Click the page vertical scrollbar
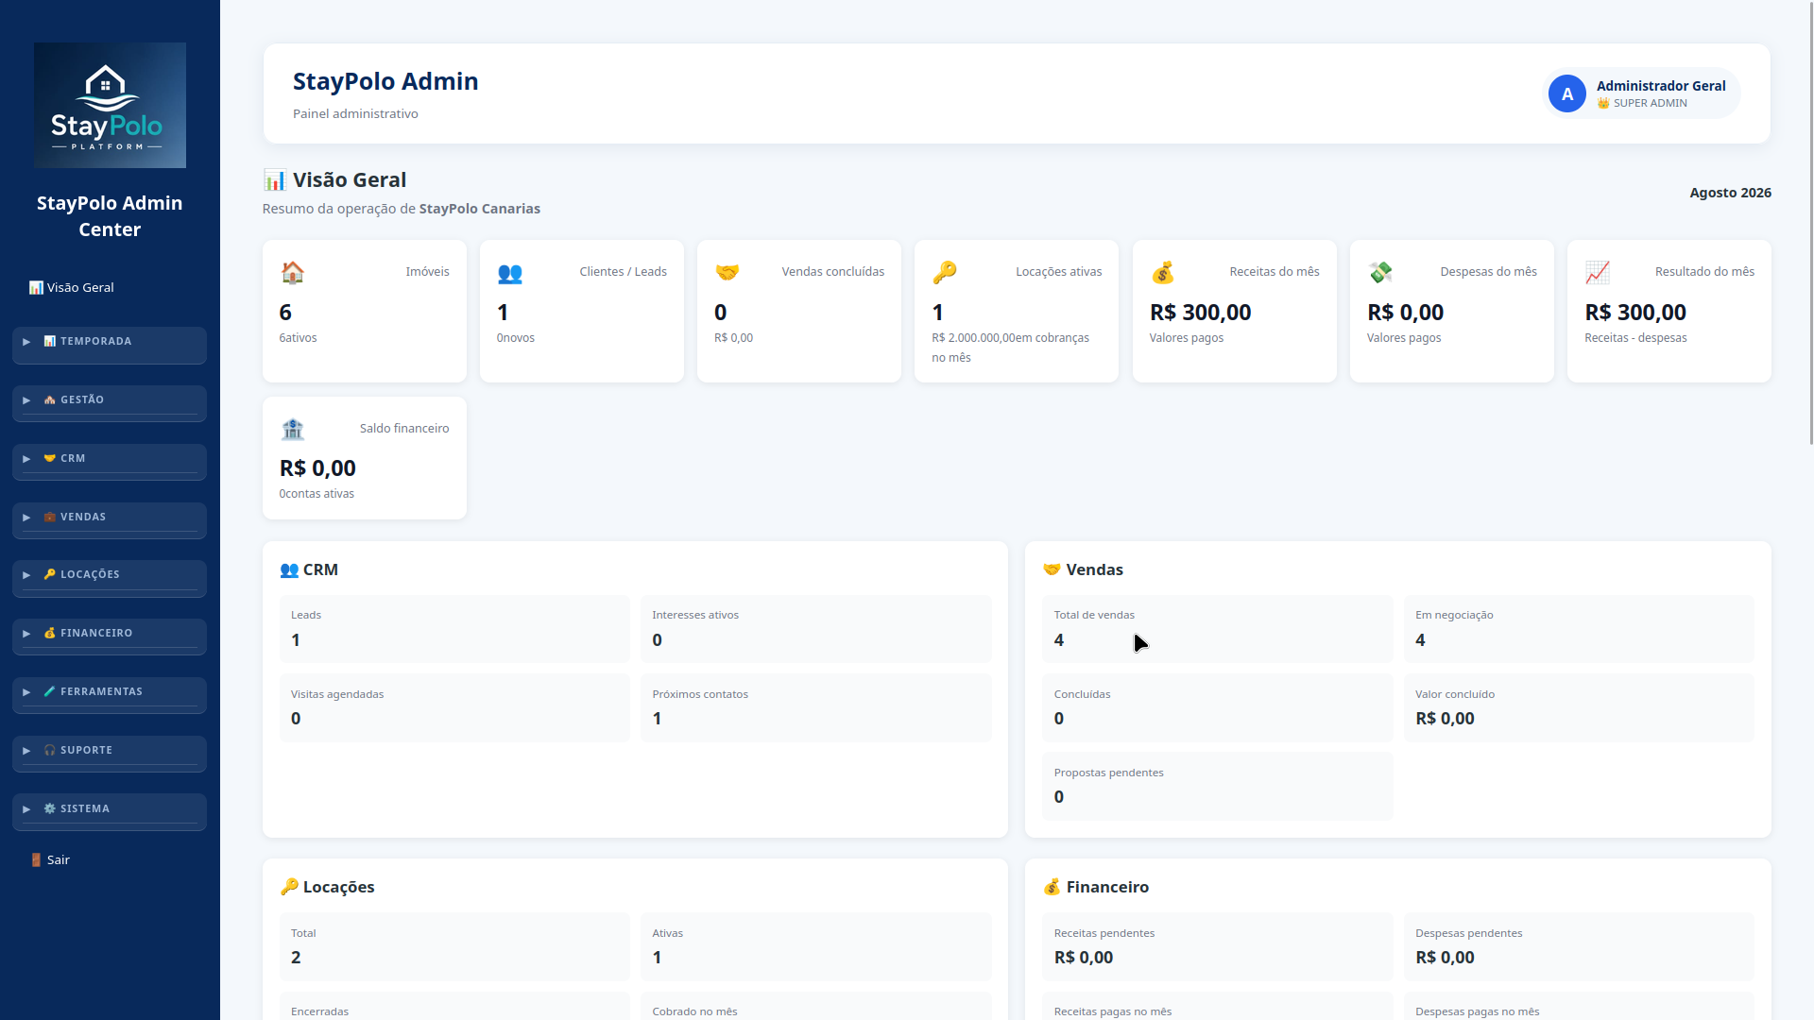This screenshot has width=1814, height=1020. click(1810, 222)
